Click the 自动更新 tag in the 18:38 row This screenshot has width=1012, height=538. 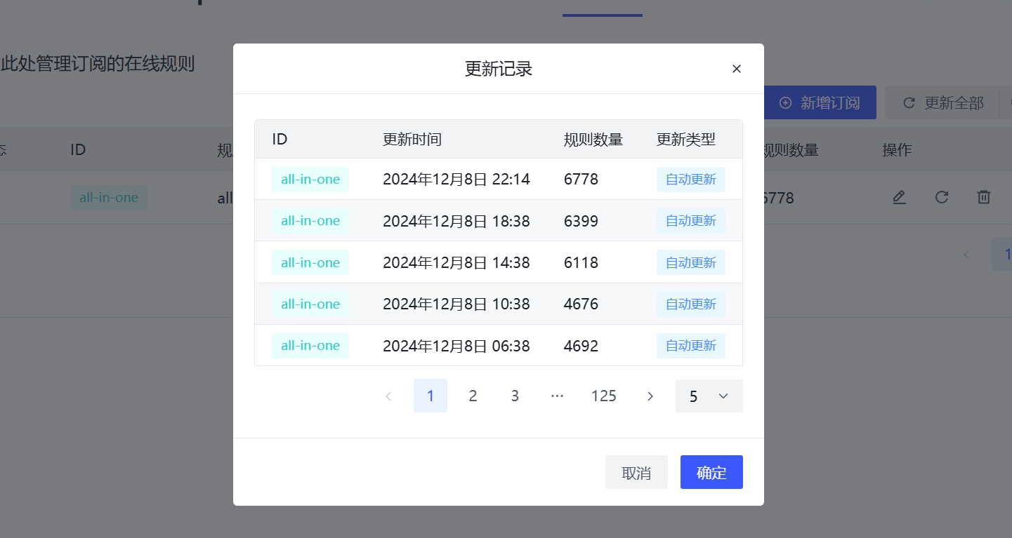[x=690, y=221]
